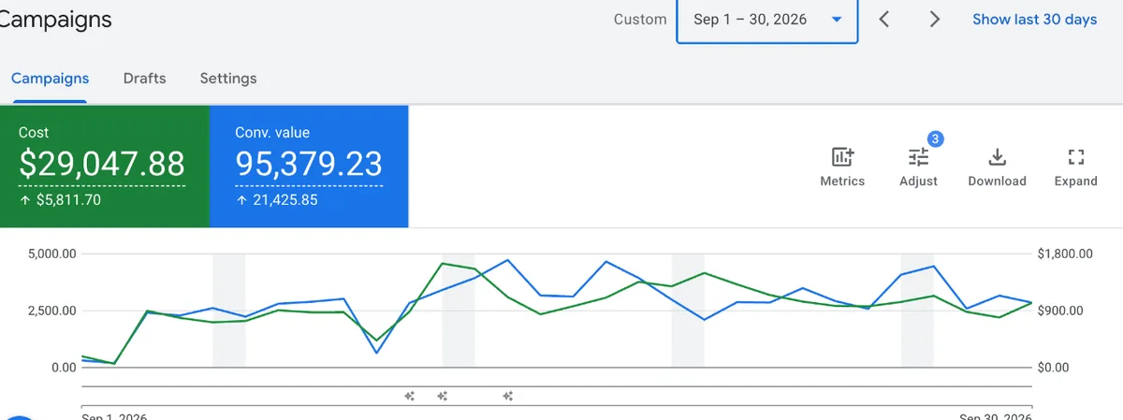Click the $29,047.88 cost value

pos(102,165)
